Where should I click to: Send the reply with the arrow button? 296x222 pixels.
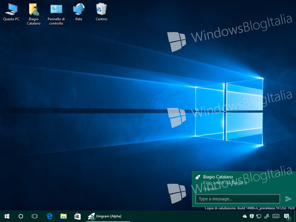pyautogui.click(x=288, y=199)
